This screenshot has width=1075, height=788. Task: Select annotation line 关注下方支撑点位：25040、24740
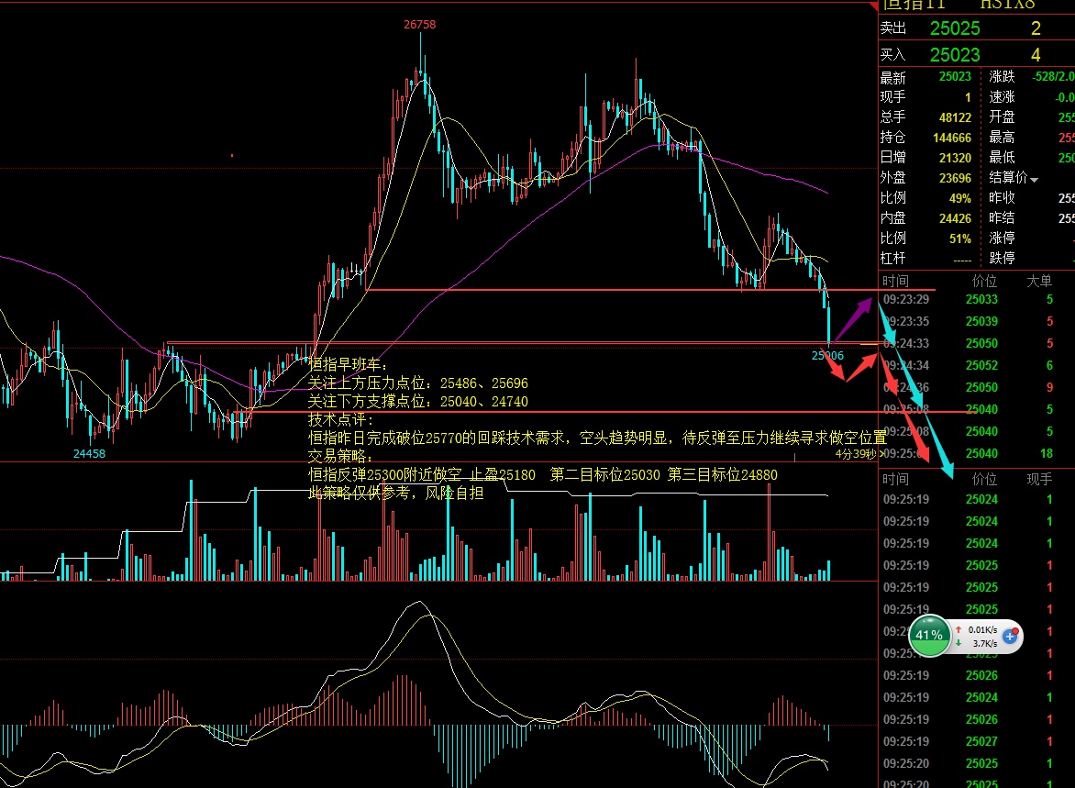click(418, 401)
